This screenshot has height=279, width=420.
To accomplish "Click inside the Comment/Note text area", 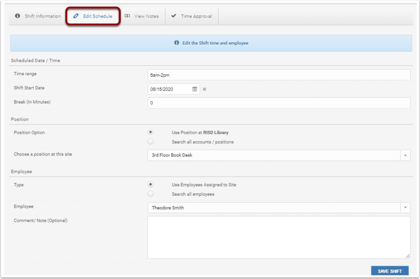I will pyautogui.click(x=279, y=237).
